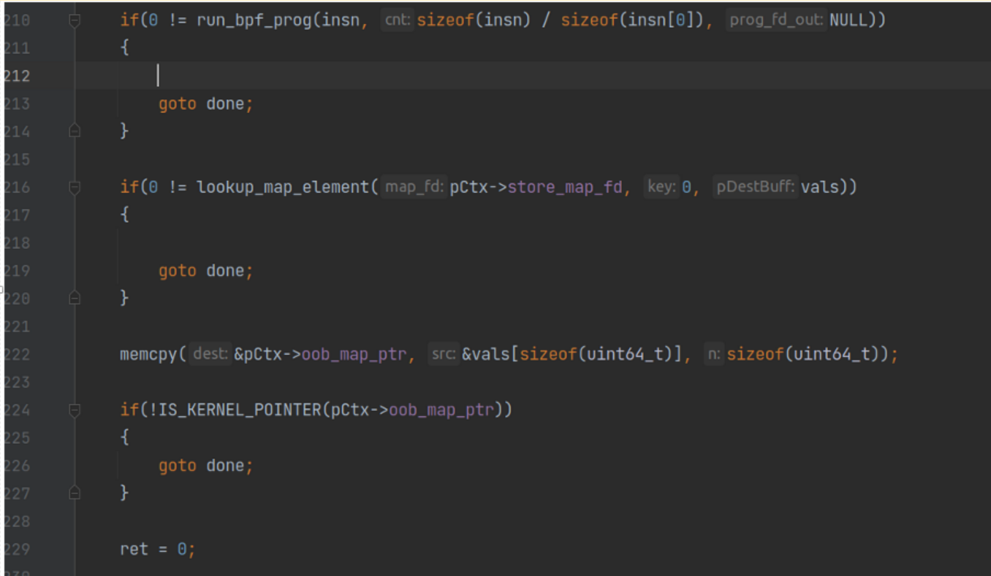
Task: Collapse the code block starting at line 210
Action: [75, 21]
